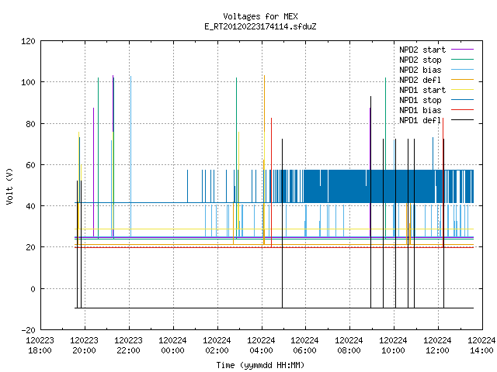Click the 'NPD1 defl' legend label

click(x=420, y=121)
